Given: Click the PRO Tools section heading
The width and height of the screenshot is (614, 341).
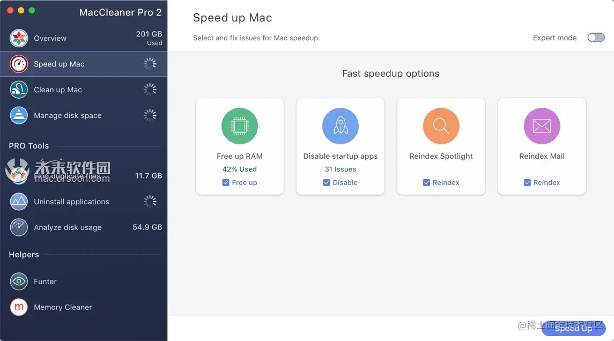Looking at the screenshot, I should 29,146.
